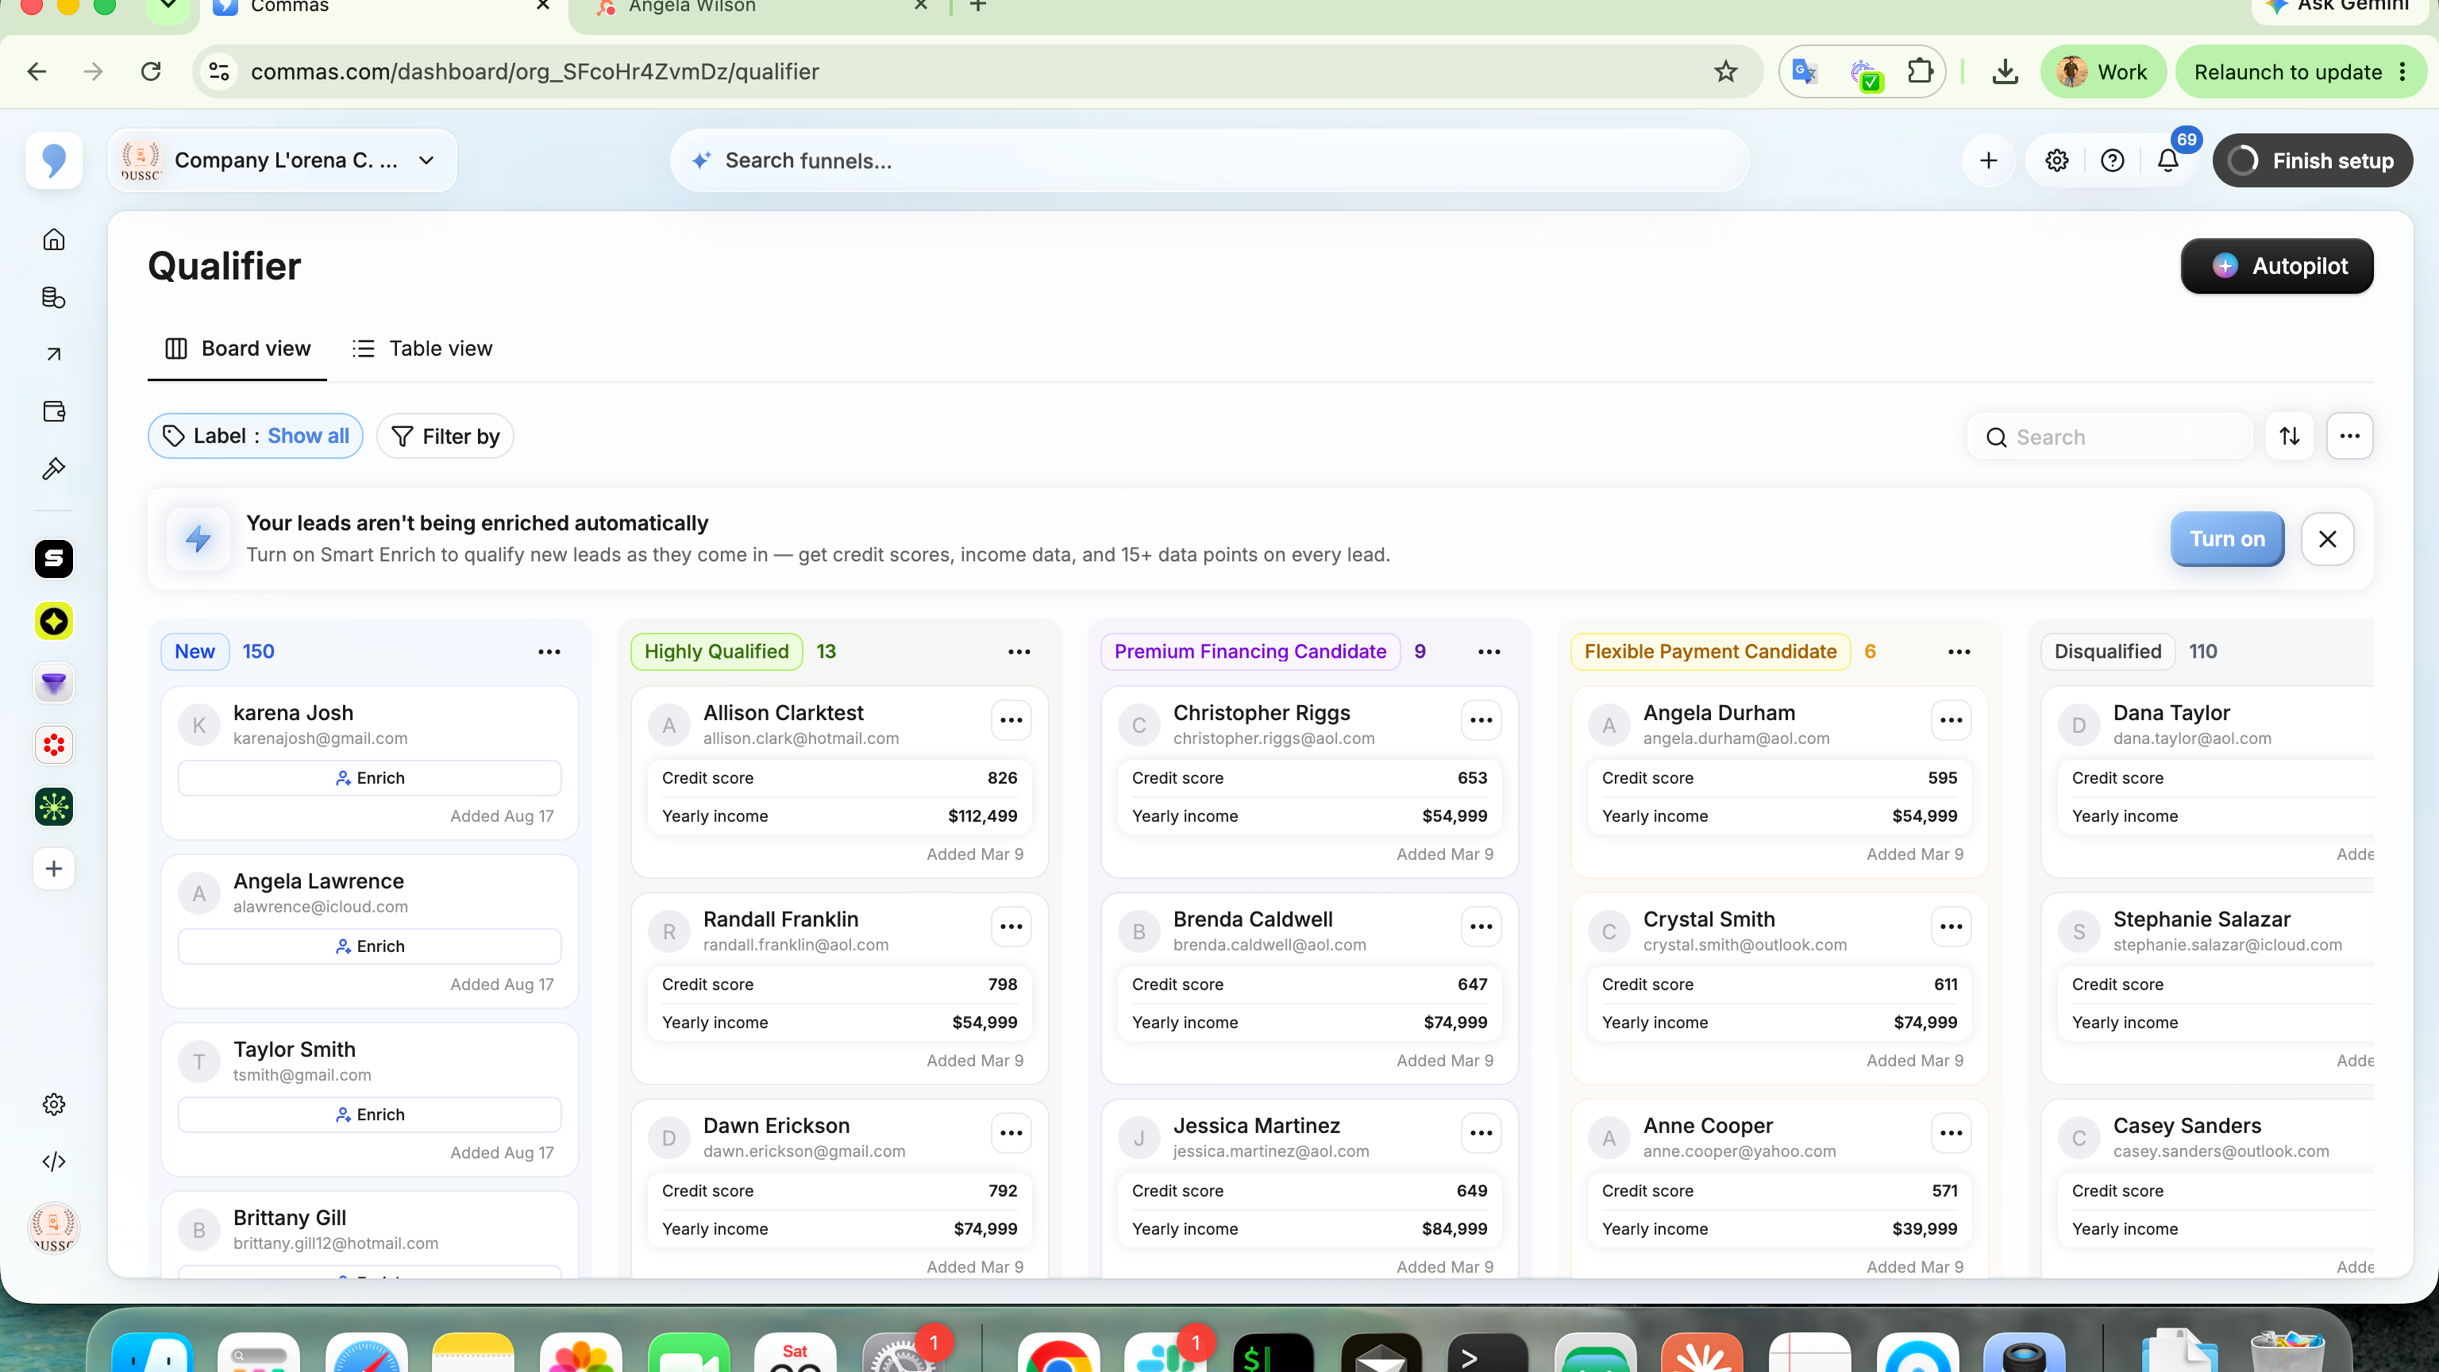Image resolution: width=2439 pixels, height=1372 pixels.
Task: Open the gavel/hammer sidebar icon
Action: click(x=54, y=468)
